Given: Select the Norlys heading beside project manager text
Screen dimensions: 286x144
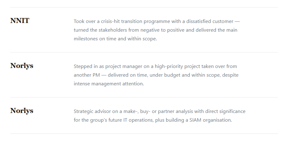Looking at the screenshot, I should [22, 65].
